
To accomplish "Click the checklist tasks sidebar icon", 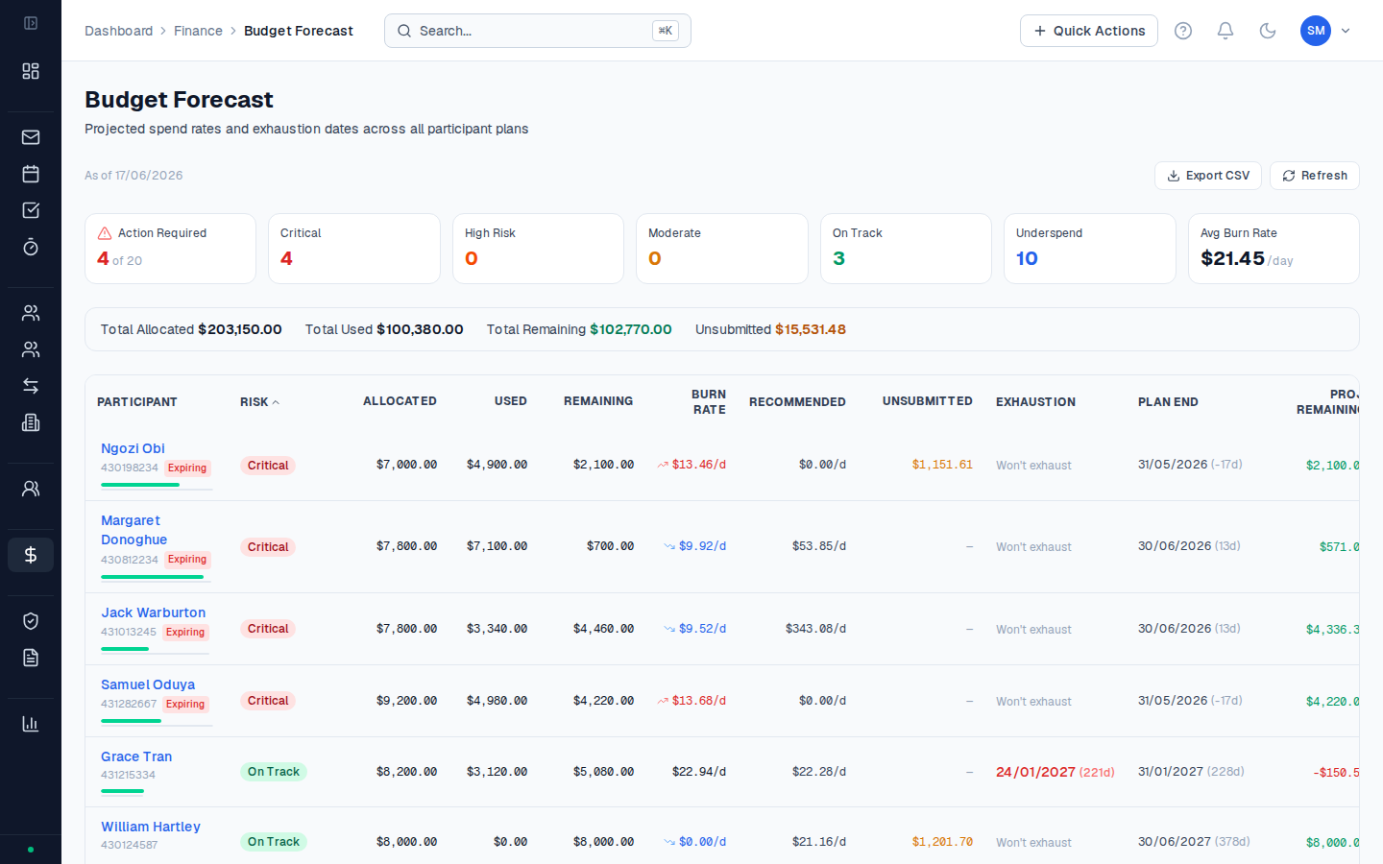I will point(31,210).
